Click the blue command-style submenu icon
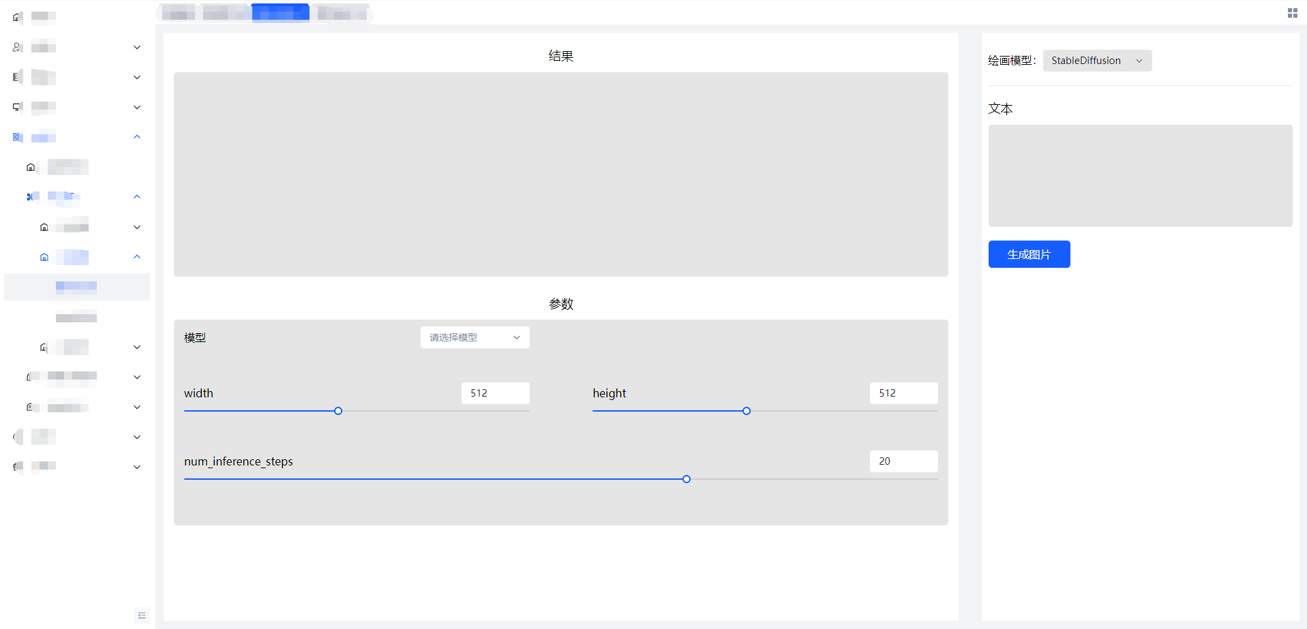This screenshot has height=629, width=1307. click(x=31, y=197)
